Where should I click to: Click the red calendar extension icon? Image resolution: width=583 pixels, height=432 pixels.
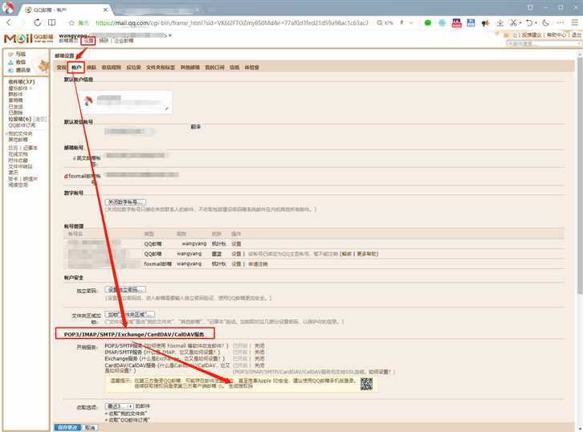click(x=456, y=22)
